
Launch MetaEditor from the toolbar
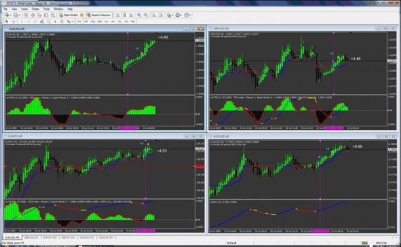(82, 15)
